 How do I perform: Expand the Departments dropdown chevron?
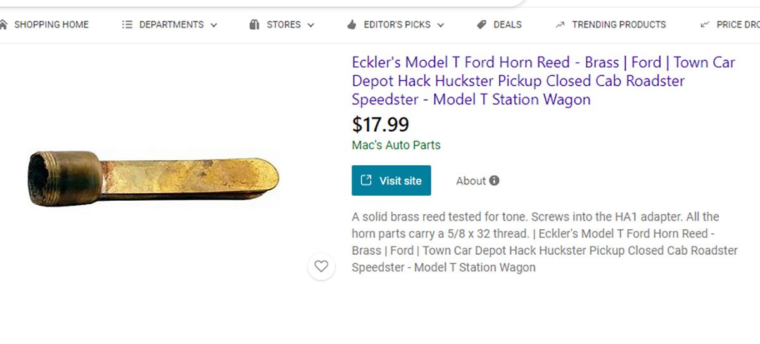(213, 25)
